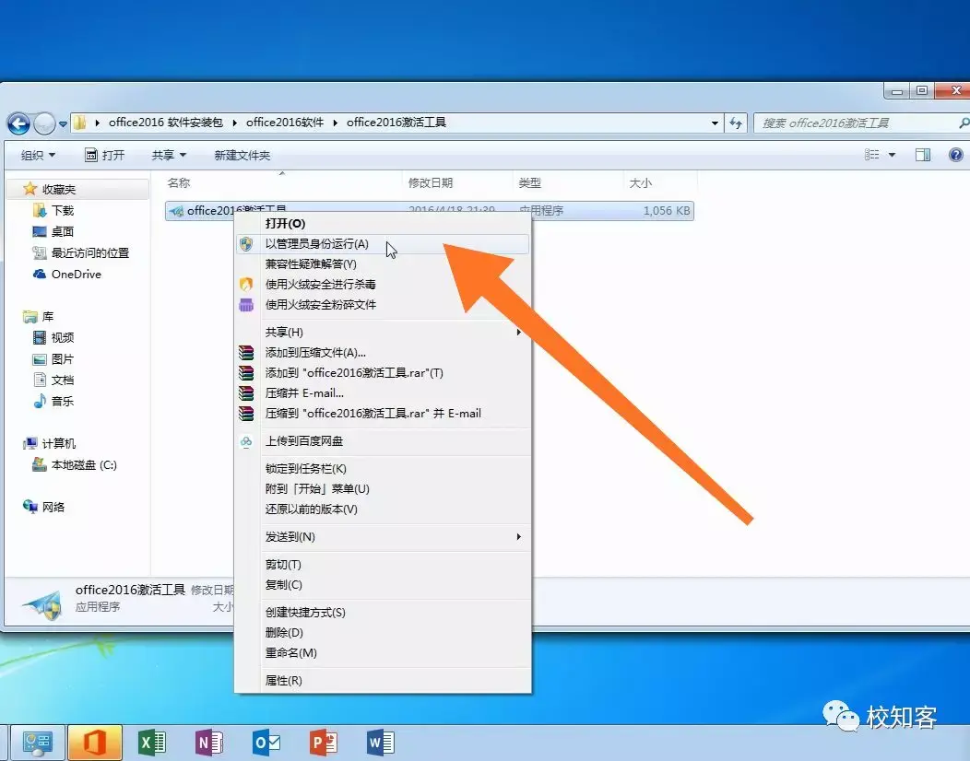Select 网络 in the navigation pane

pos(43,507)
